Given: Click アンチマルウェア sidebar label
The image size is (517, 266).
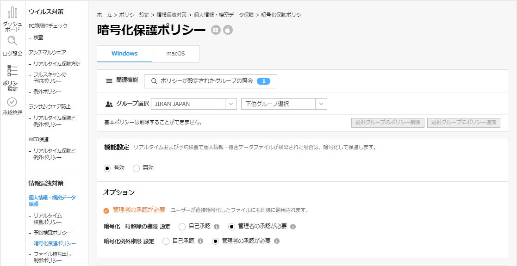Looking at the screenshot, I should point(47,52).
